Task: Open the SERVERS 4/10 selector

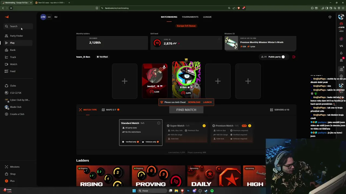Action: tap(280, 110)
